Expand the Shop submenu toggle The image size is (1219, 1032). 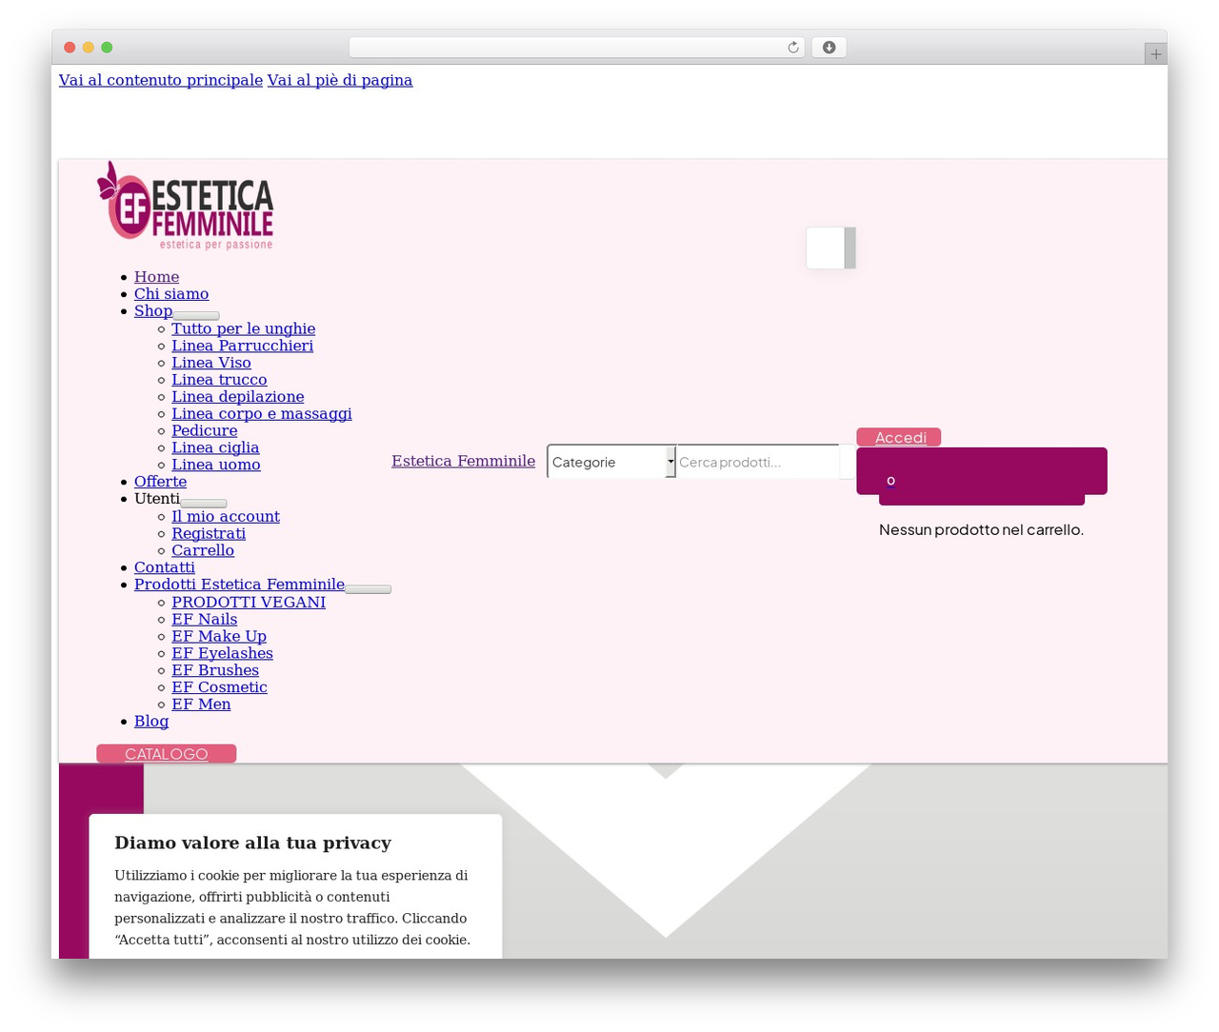(196, 315)
